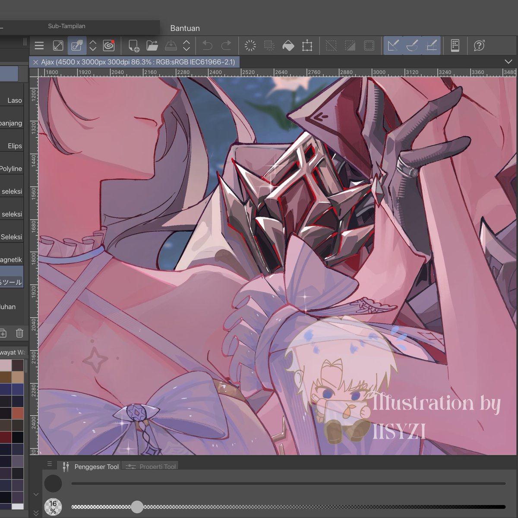Add a new sub-tool with the plus icon
The height and width of the screenshot is (518, 518).
(x=3, y=333)
